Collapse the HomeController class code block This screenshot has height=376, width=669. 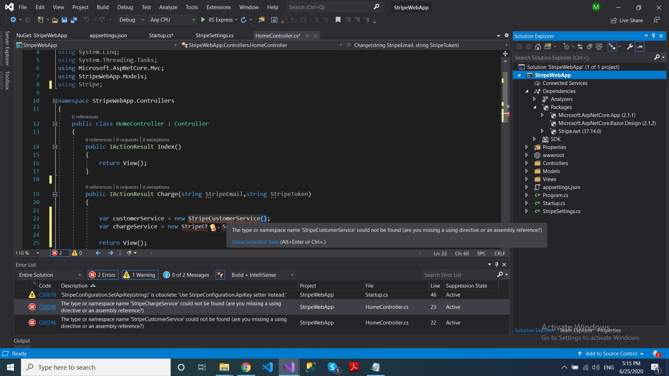[55, 124]
